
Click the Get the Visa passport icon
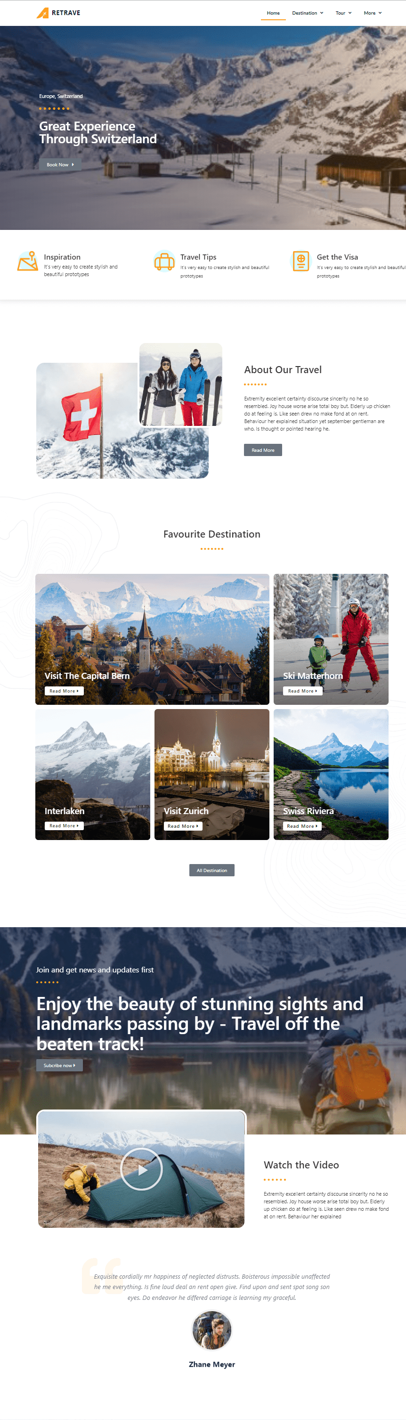point(301,261)
